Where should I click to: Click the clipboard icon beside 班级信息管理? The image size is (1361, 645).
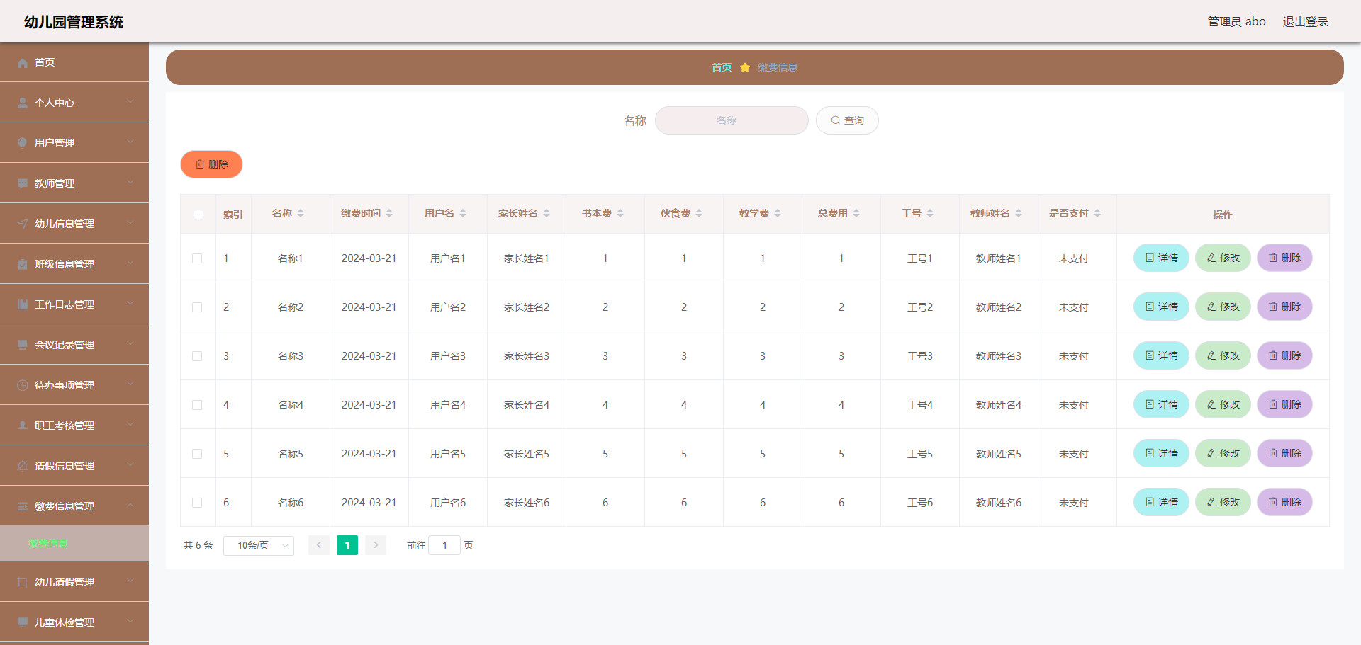pyautogui.click(x=23, y=265)
